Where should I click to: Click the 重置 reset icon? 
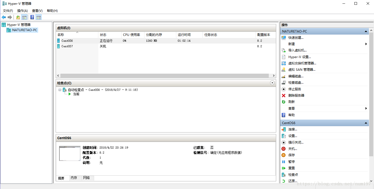(x=284, y=168)
